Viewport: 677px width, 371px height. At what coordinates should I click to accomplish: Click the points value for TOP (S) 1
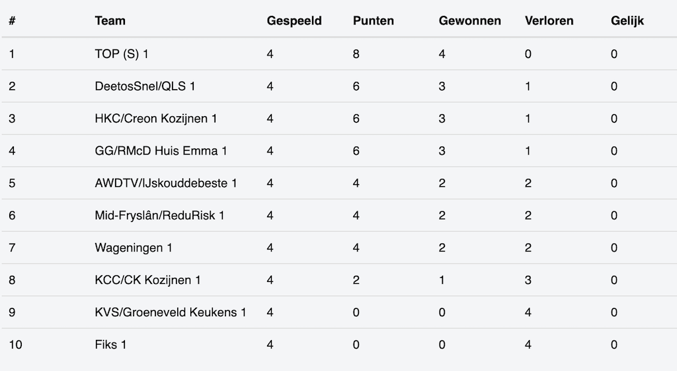(356, 54)
